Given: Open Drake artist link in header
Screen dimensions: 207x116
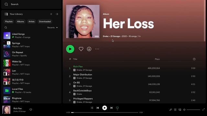Looking at the screenshot, I should tap(106, 36).
